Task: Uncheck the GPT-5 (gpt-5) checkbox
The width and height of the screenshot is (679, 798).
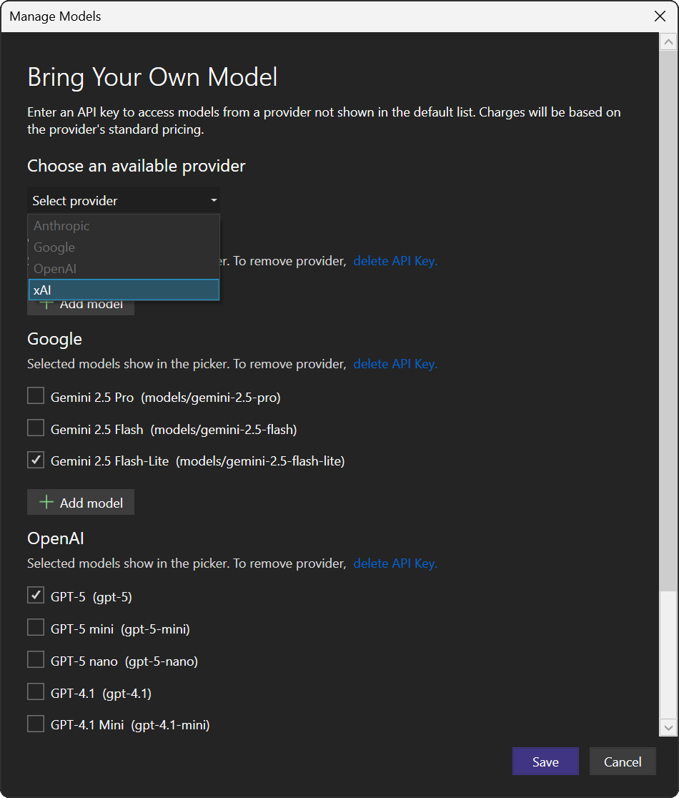Action: [x=36, y=595]
